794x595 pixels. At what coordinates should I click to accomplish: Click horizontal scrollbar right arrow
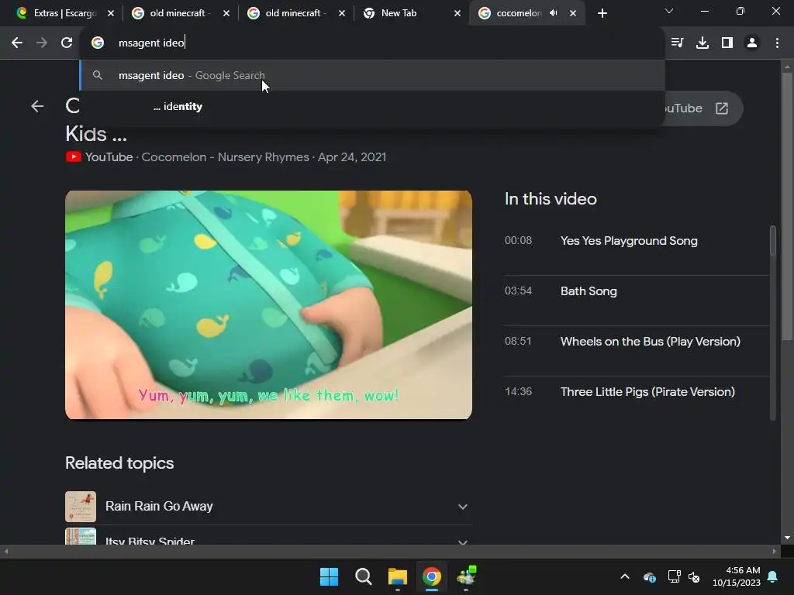tap(775, 551)
